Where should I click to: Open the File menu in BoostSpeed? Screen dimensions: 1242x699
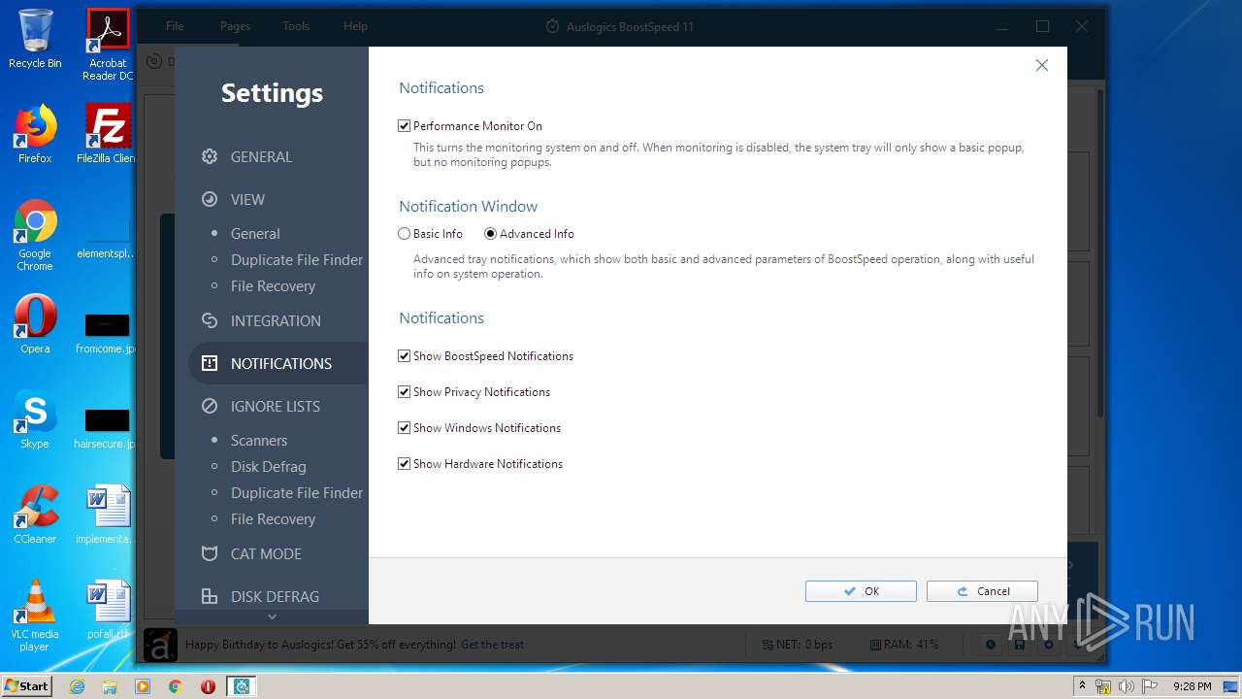(175, 26)
